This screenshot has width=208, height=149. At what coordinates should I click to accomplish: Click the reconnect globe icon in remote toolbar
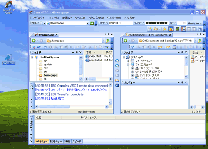tap(39, 47)
